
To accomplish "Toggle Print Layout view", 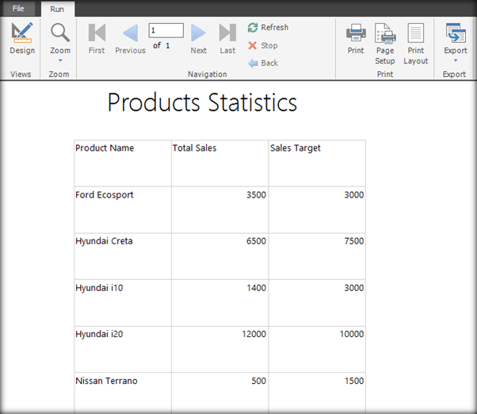I will tap(416, 44).
